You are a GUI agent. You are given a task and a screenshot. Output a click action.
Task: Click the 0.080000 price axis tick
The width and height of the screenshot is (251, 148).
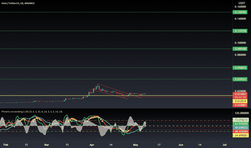pos(240,55)
